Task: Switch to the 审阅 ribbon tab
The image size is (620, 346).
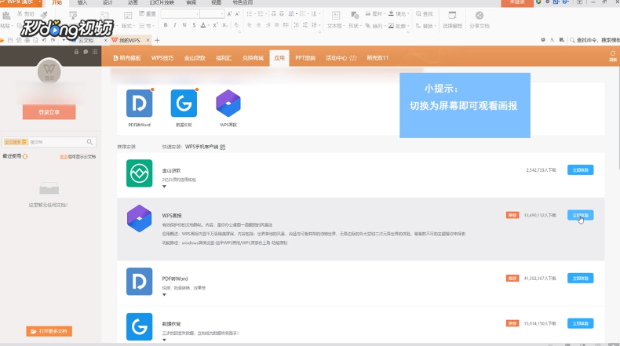Action: coord(191,3)
